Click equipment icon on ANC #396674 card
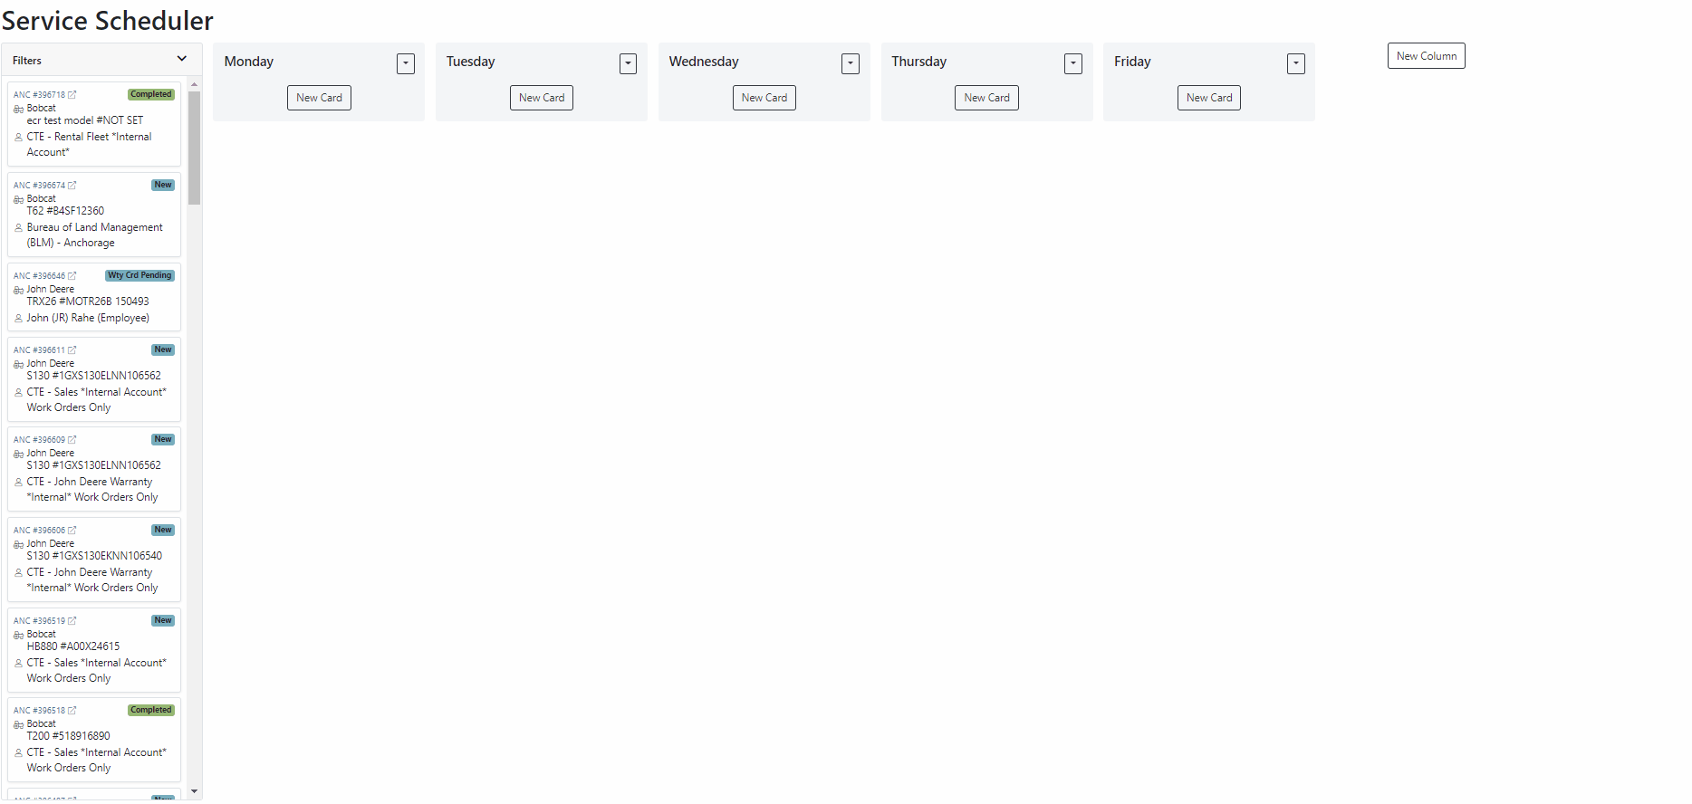The width and height of the screenshot is (1692, 804). (x=18, y=199)
